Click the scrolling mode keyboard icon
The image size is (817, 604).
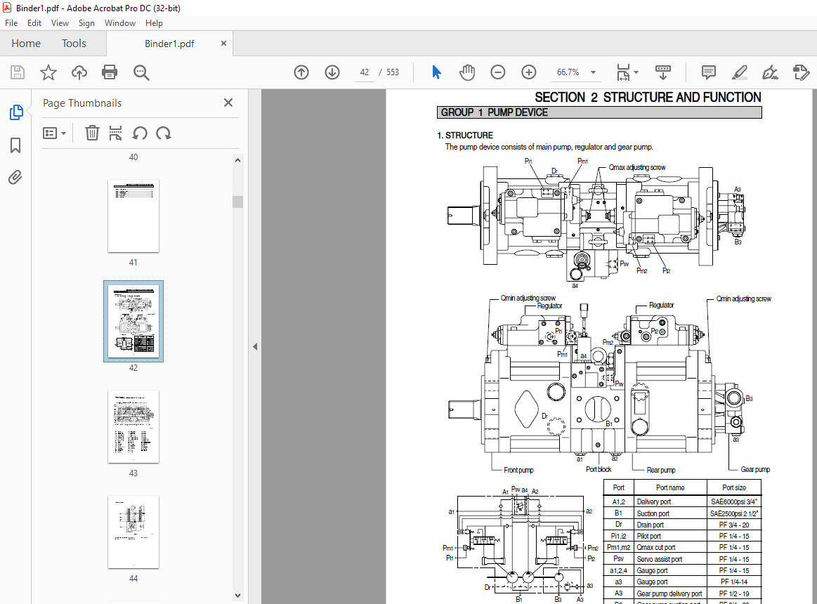coord(662,72)
